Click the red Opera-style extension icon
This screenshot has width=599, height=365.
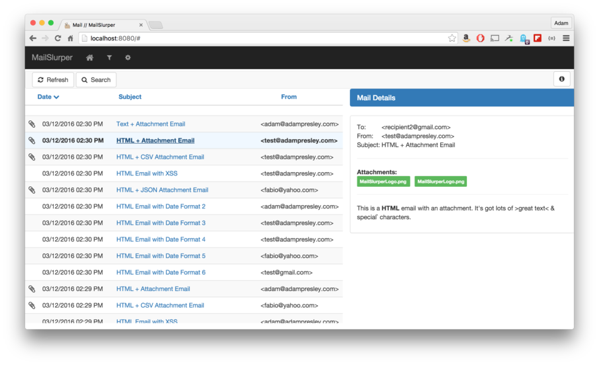(x=480, y=38)
